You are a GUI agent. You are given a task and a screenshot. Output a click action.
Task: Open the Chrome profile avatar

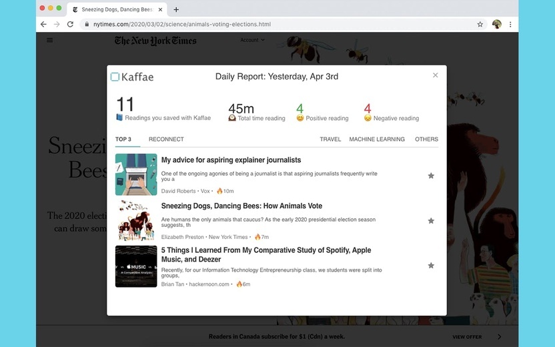tap(496, 24)
